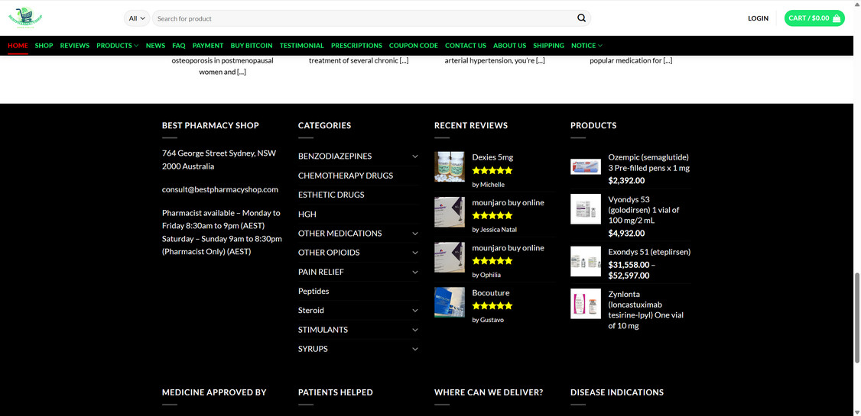The image size is (861, 416).
Task: Open the HGH category
Action: click(307, 214)
